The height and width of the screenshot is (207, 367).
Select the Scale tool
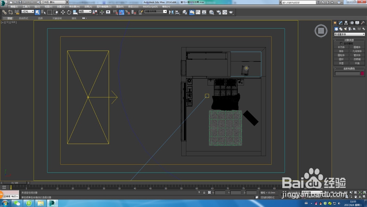(x=75, y=12)
